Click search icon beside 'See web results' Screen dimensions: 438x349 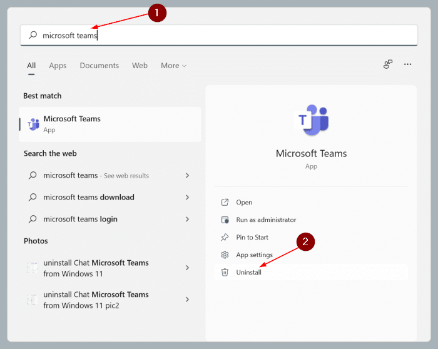(33, 175)
